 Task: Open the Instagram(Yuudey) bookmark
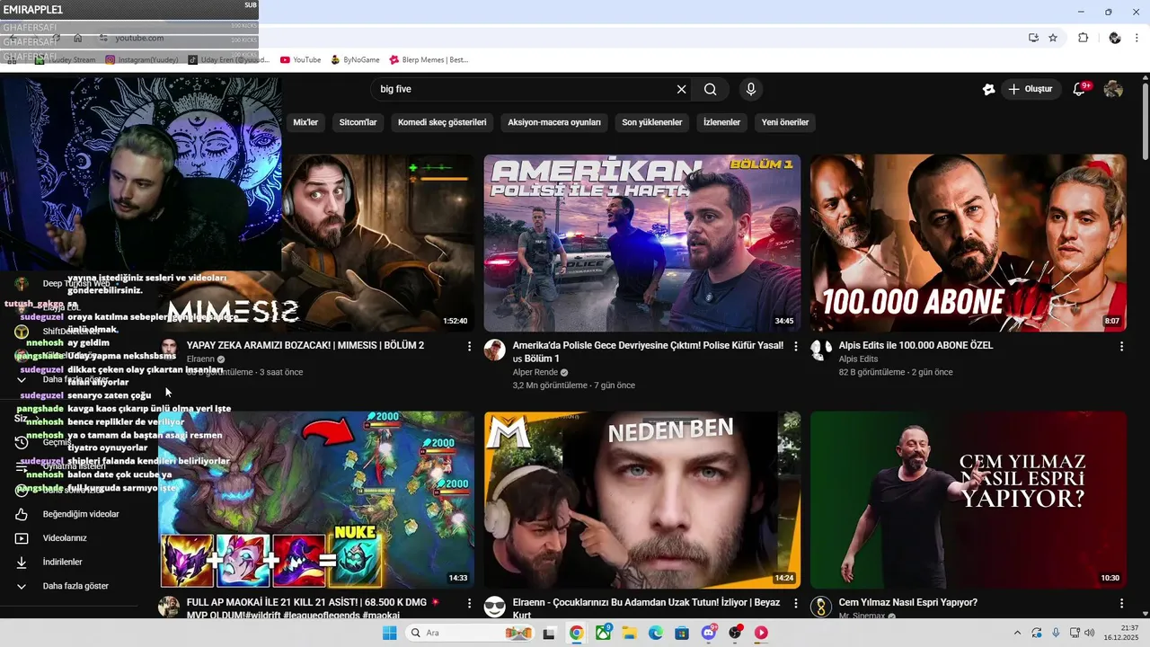click(x=142, y=59)
